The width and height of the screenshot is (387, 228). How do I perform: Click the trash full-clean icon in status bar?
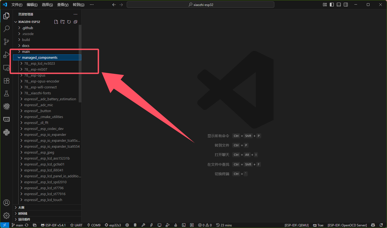coord(135,225)
